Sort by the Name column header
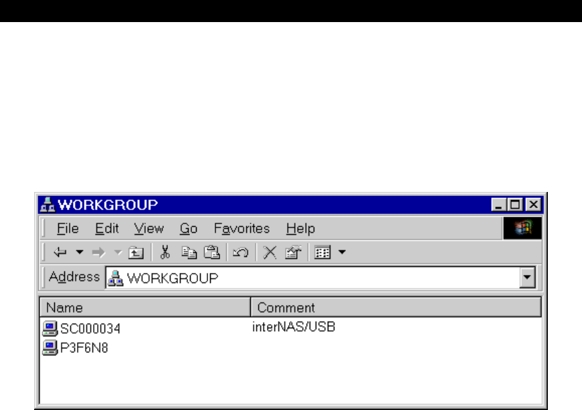The image size is (582, 410). (145, 307)
